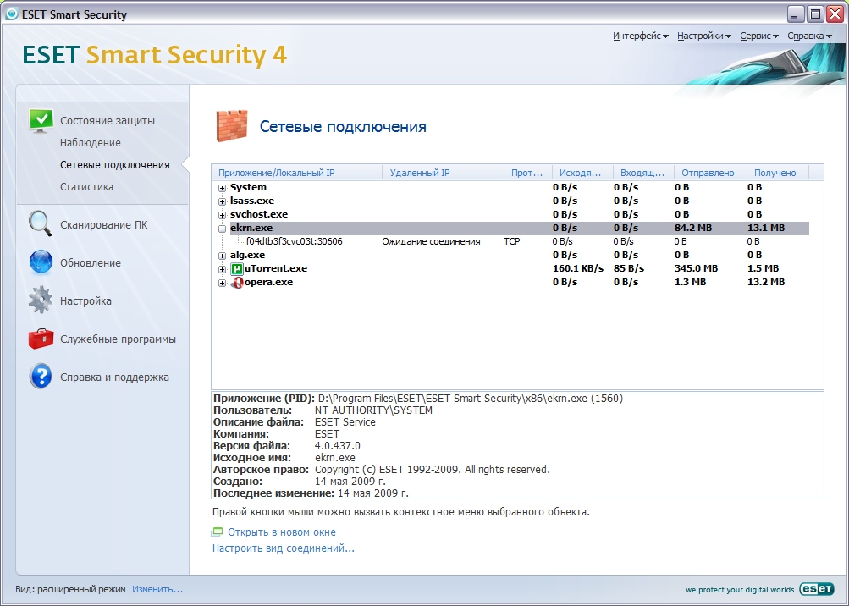Screen dimensions: 849x606
Task: Click Настроить вид соединений link
Action: (x=283, y=548)
